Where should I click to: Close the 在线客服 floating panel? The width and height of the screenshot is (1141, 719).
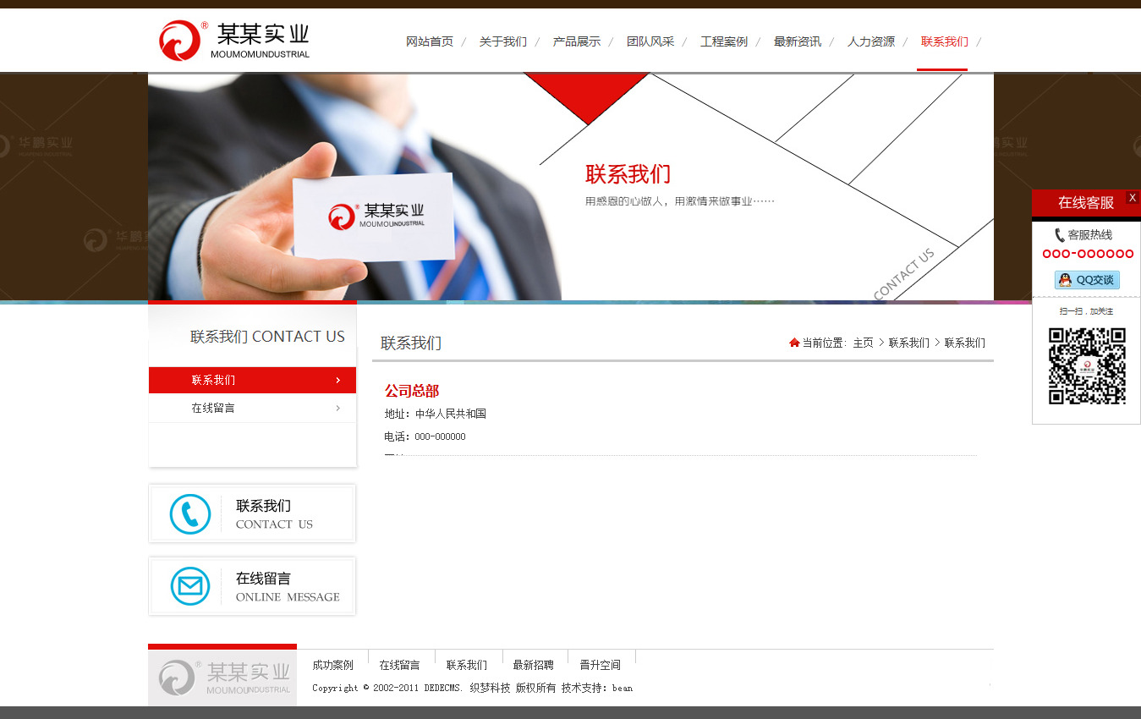(x=1133, y=197)
